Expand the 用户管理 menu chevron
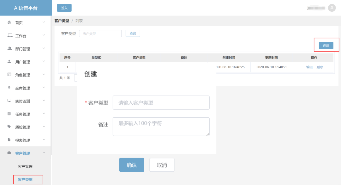 click(44, 61)
